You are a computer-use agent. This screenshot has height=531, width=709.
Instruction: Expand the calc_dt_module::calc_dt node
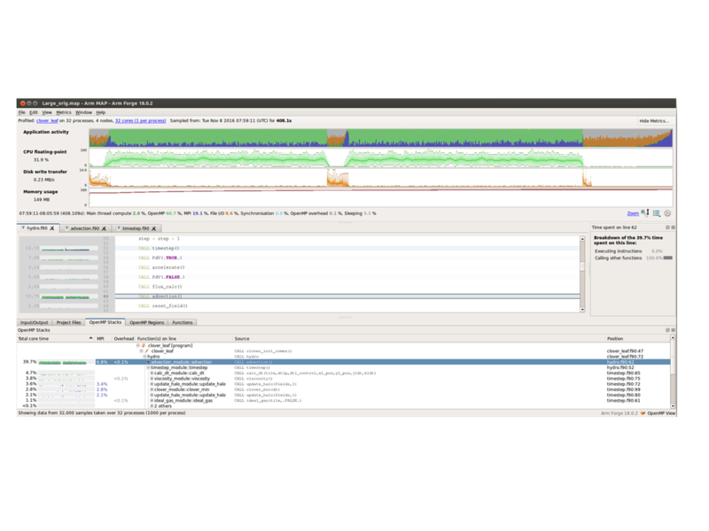[152, 373]
